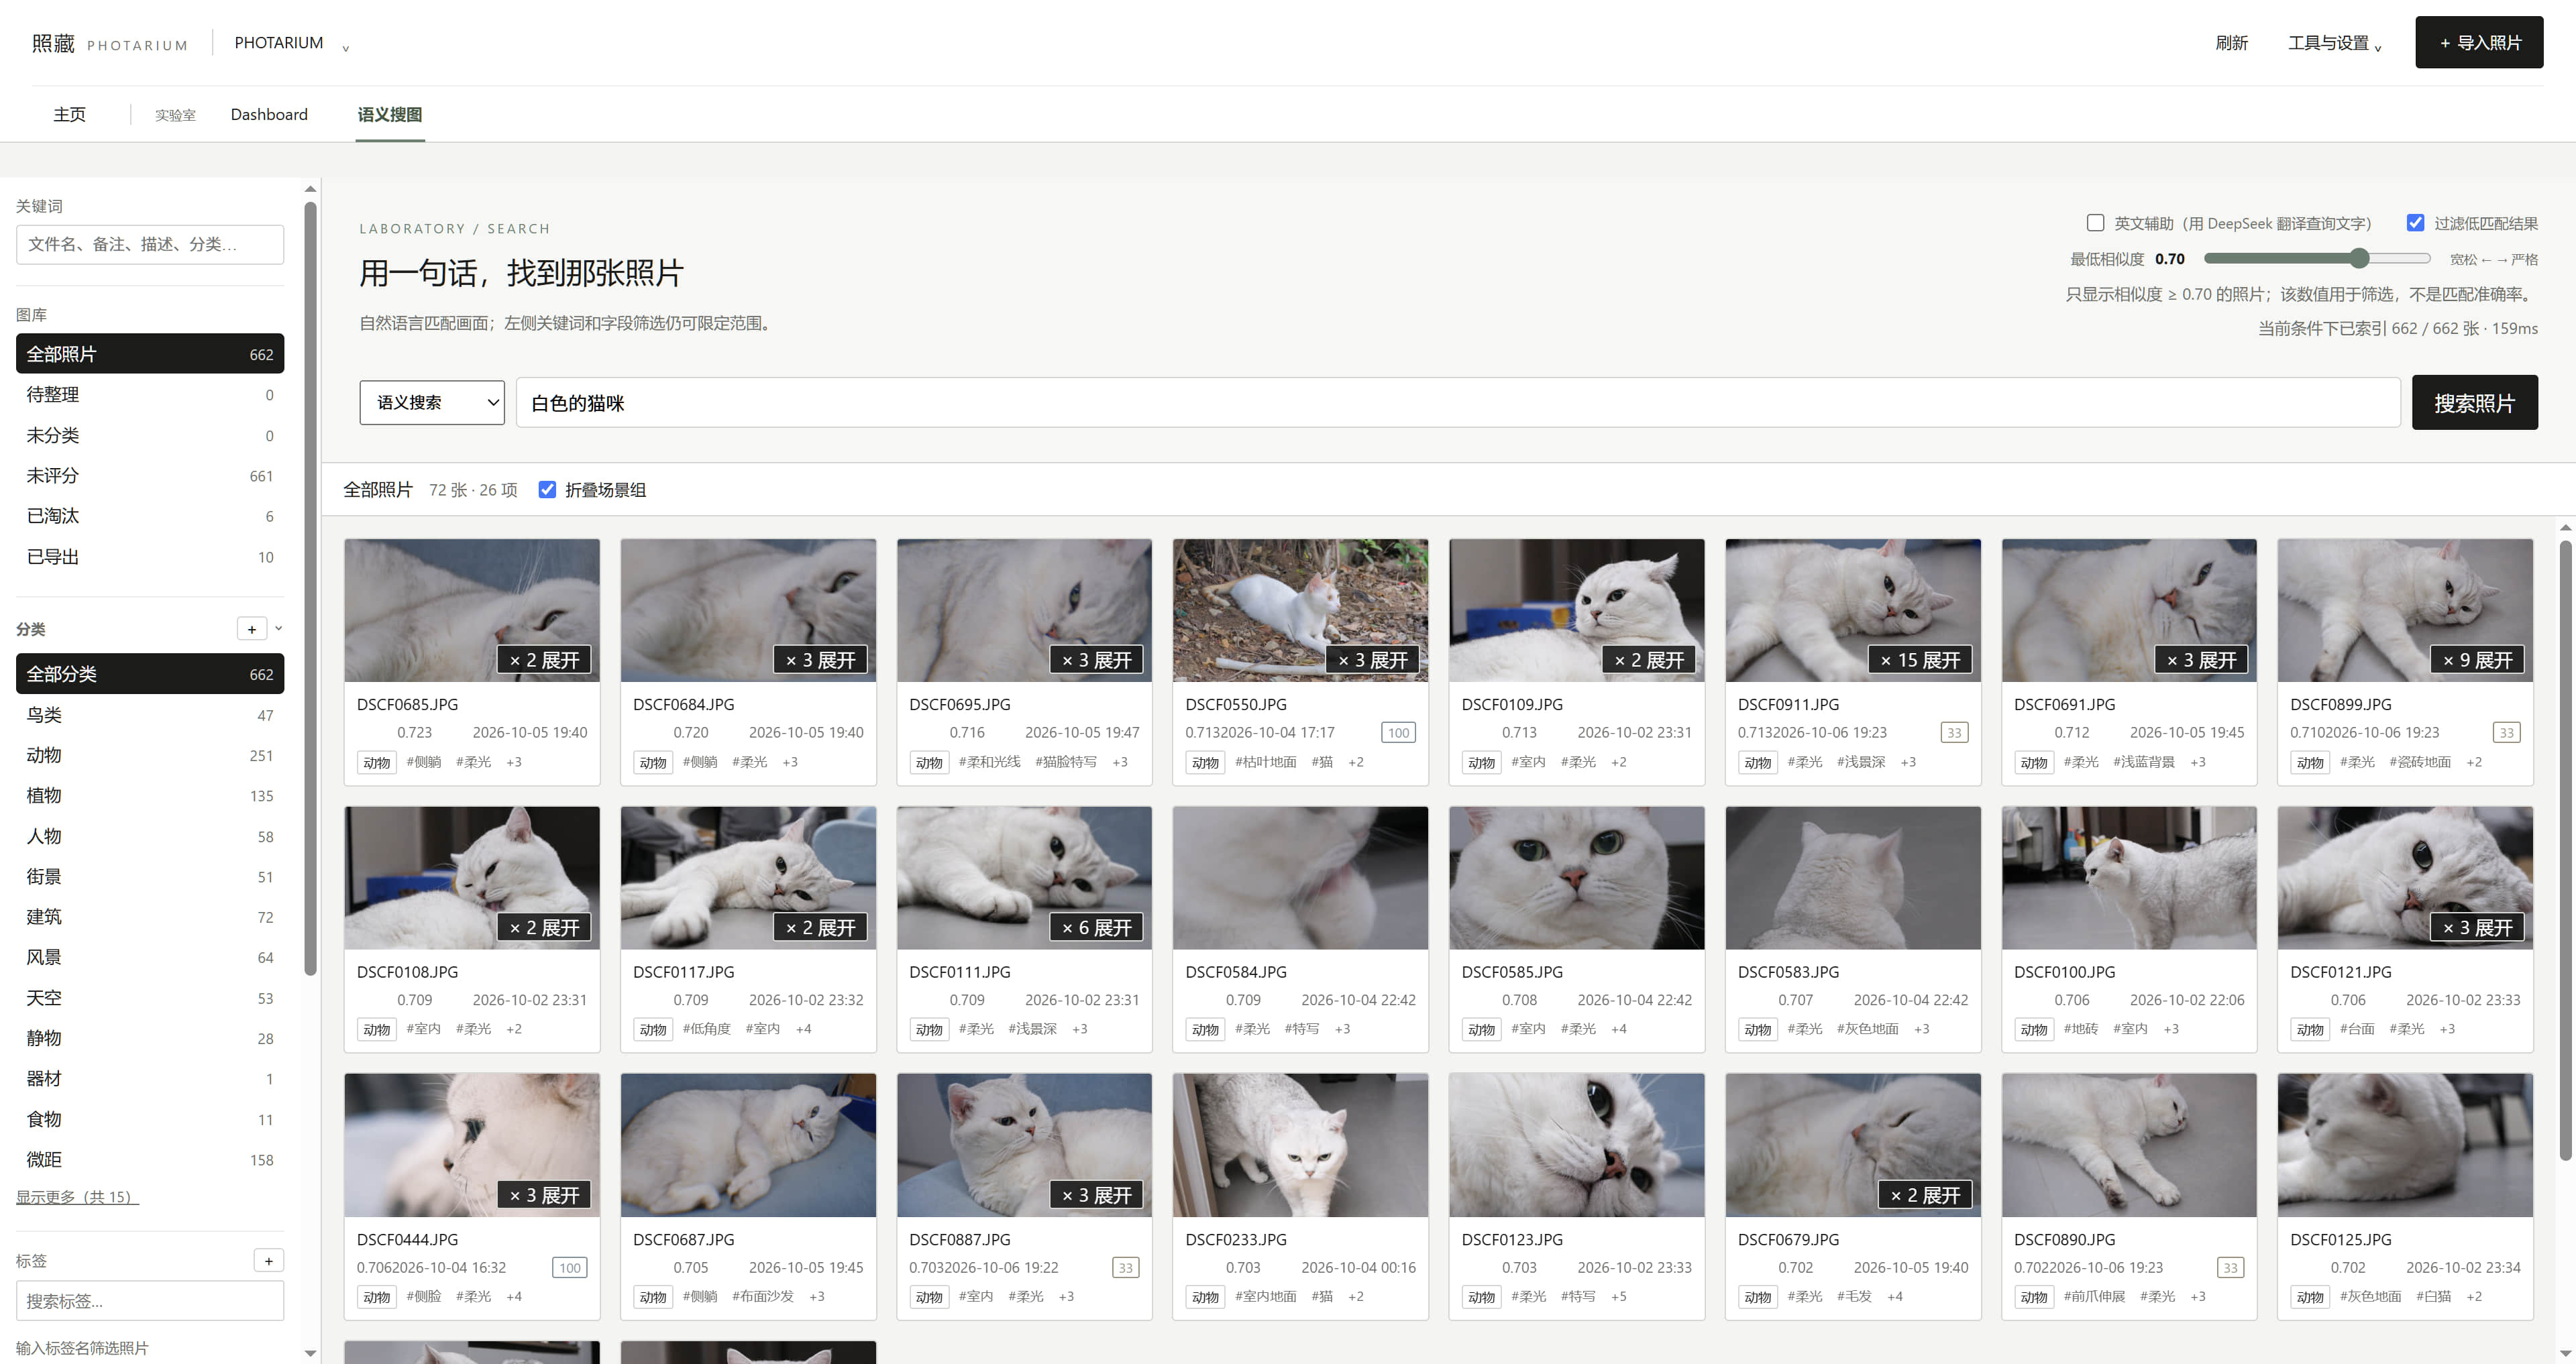Click the rating badge 33 on DSCF0899.JPG
The width and height of the screenshot is (2576, 1364).
coord(2506,733)
